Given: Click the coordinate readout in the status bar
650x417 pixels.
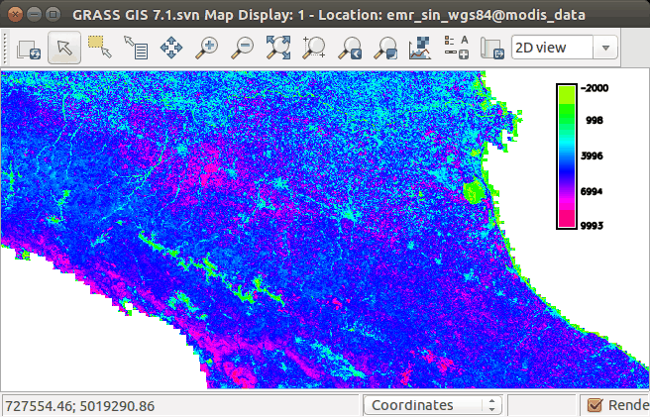Looking at the screenshot, I should click(79, 405).
